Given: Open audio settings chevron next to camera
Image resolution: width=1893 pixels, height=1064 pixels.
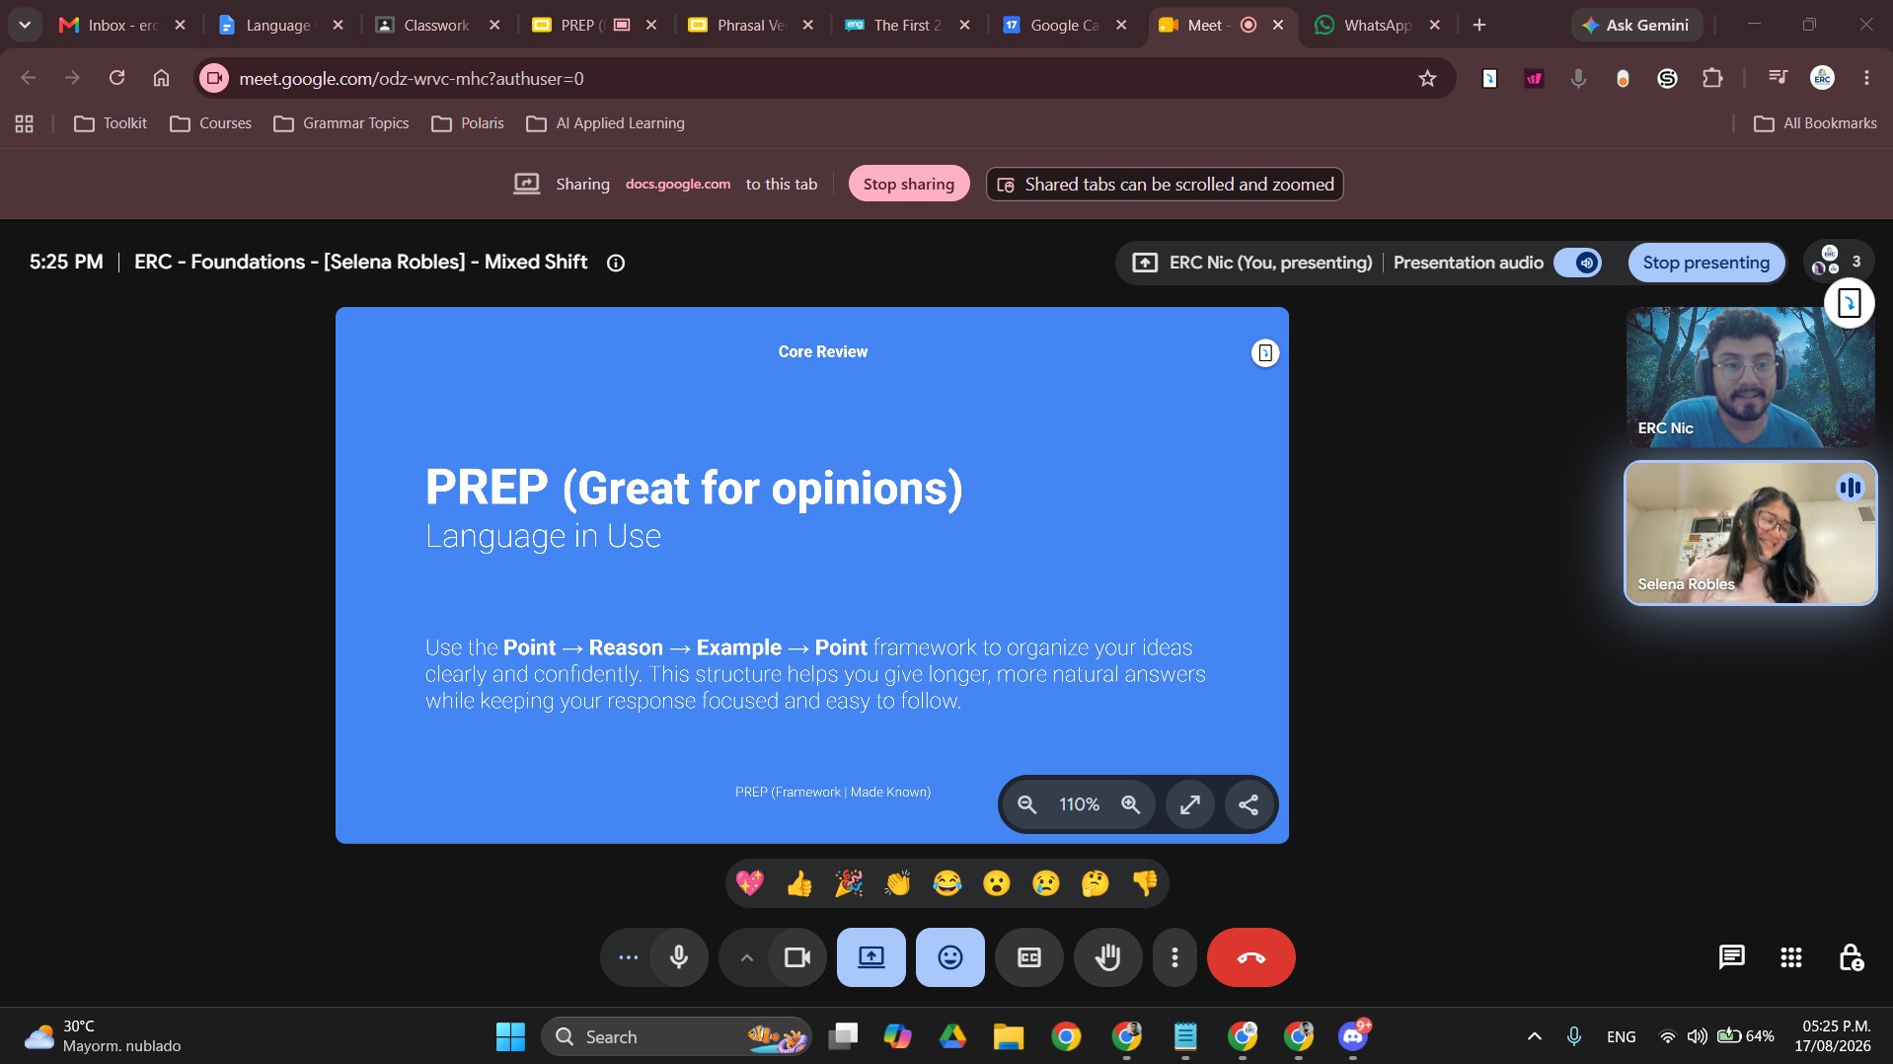Looking at the screenshot, I should coord(747,957).
